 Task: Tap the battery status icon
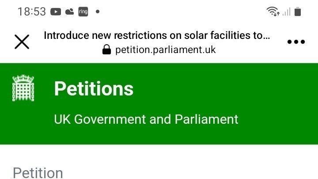tap(298, 12)
